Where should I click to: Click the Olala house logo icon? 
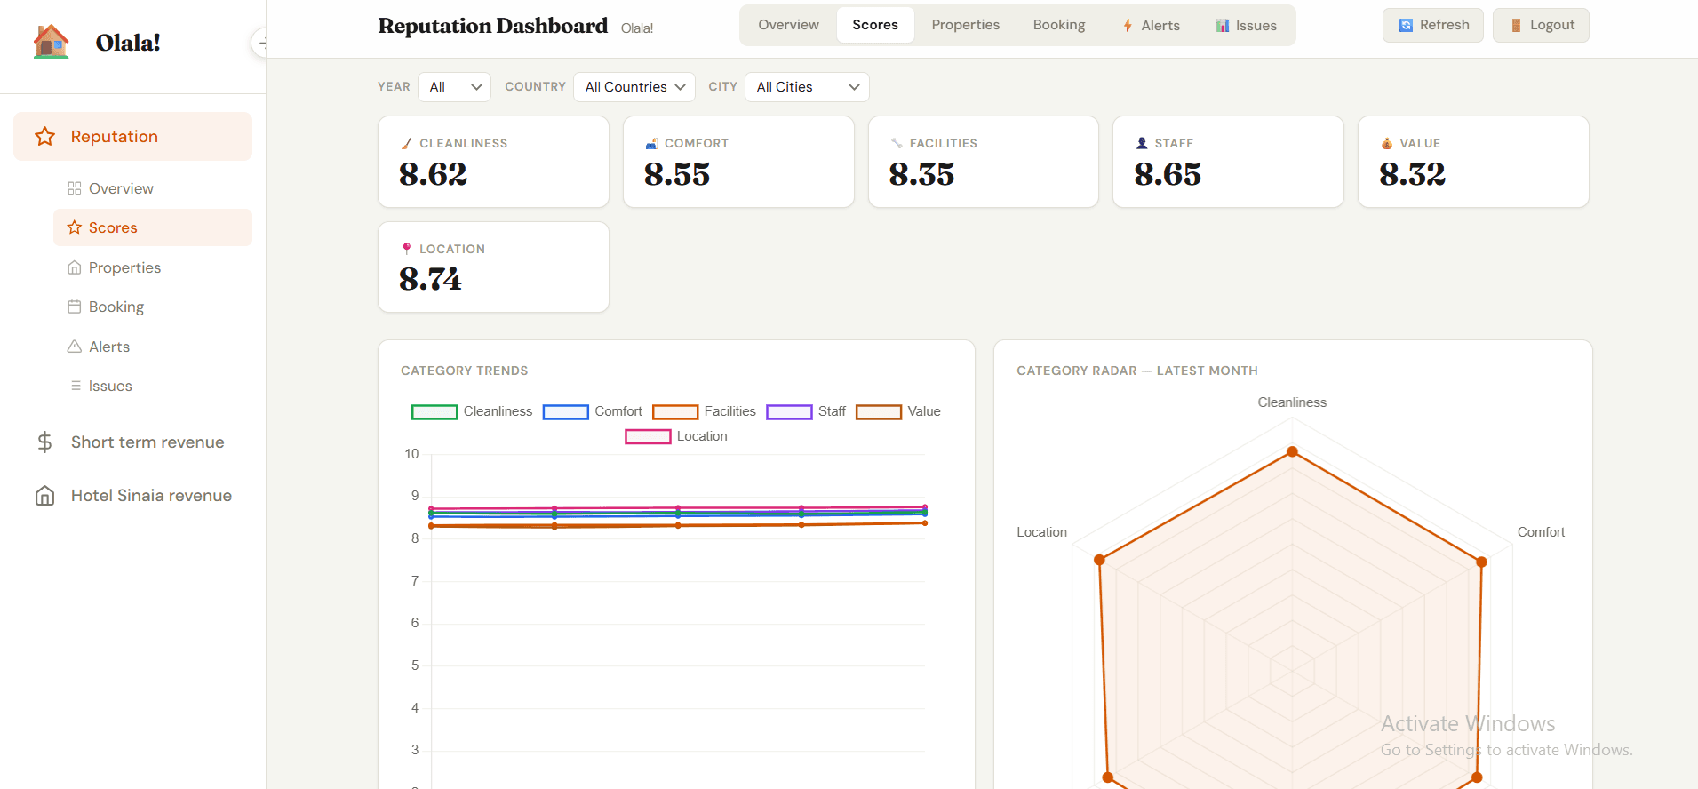(x=51, y=42)
